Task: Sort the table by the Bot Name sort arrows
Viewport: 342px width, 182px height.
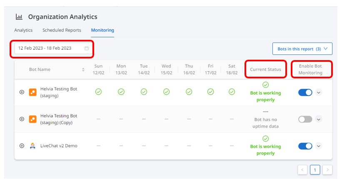Action: [x=83, y=70]
